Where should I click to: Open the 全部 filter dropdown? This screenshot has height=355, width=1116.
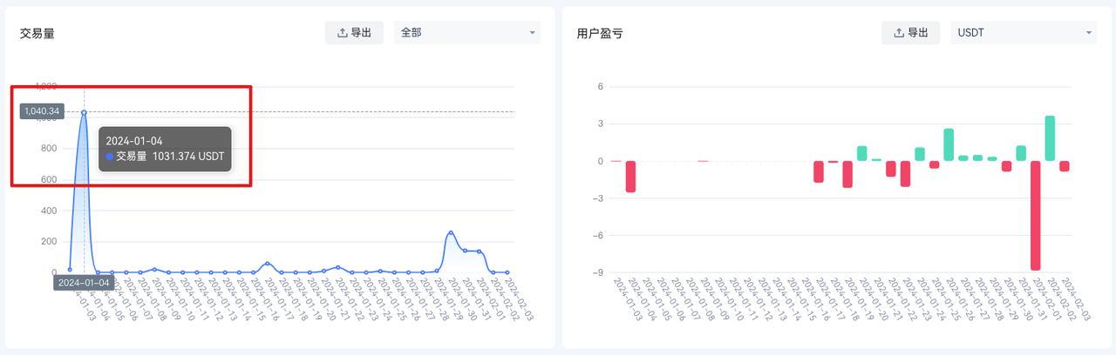click(467, 33)
